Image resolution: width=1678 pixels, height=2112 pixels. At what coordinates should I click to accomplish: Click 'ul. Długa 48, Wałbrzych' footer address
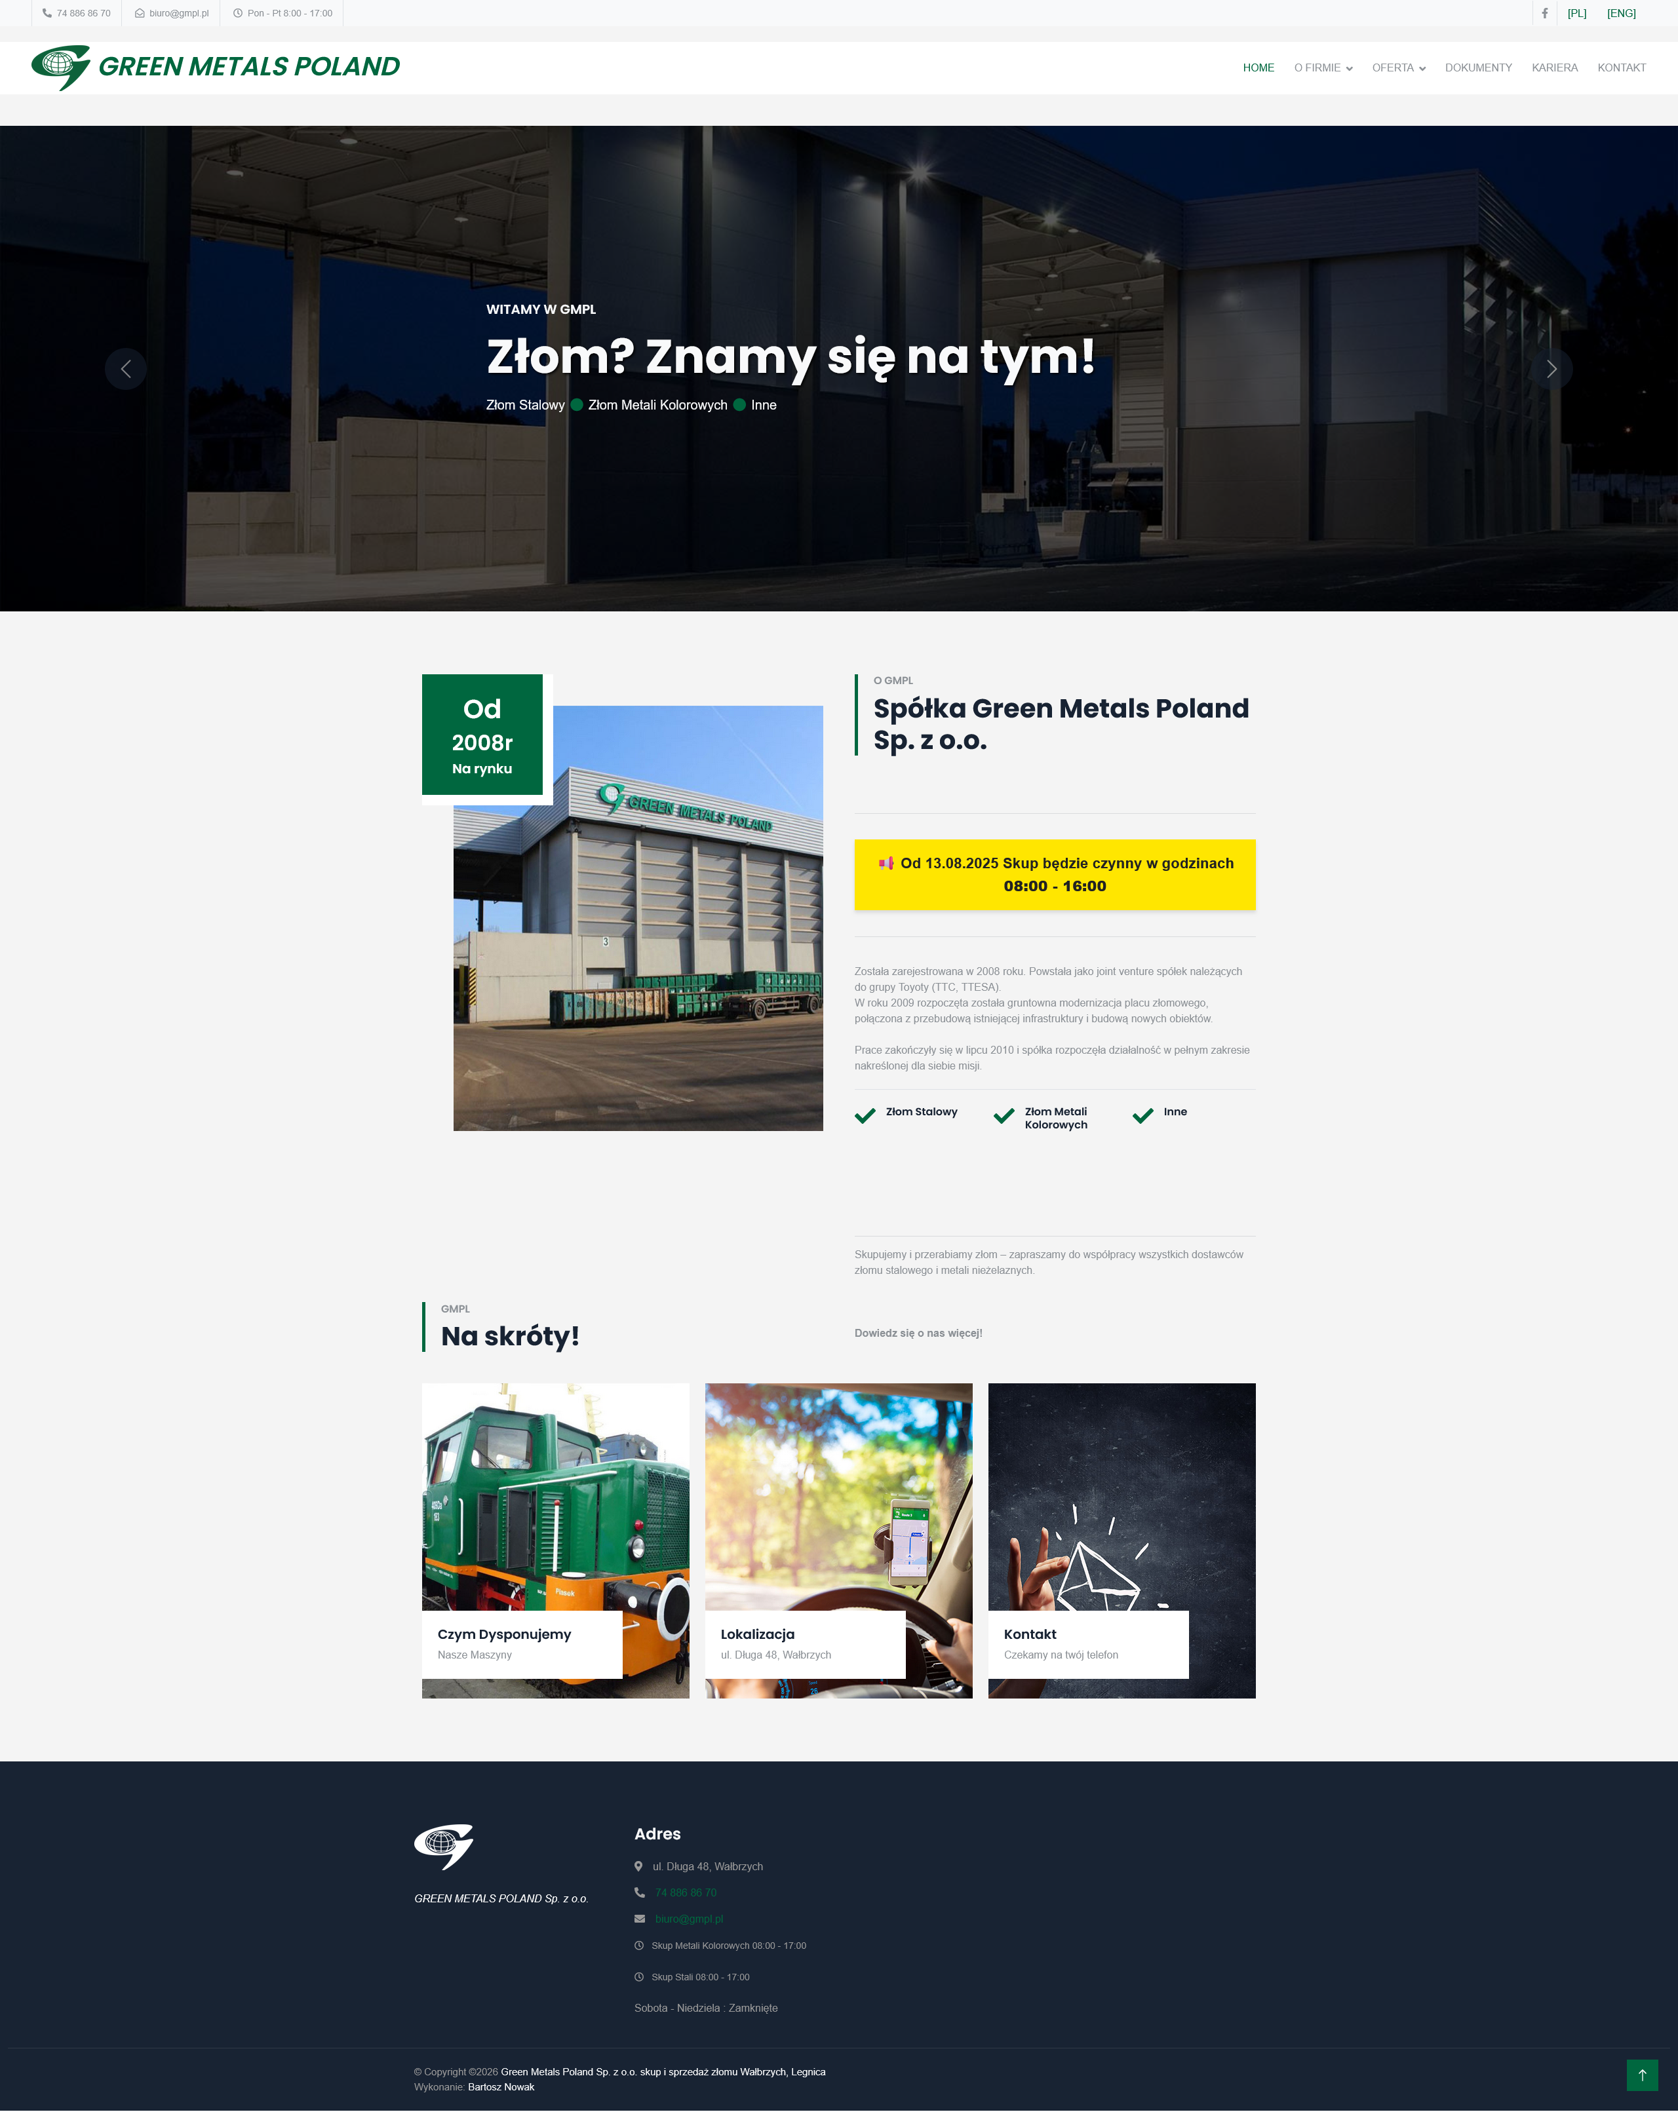pyautogui.click(x=708, y=1866)
